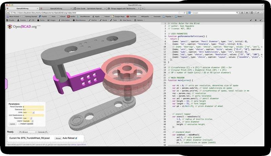Open the Units dropdown showing inch

(x=28, y=112)
